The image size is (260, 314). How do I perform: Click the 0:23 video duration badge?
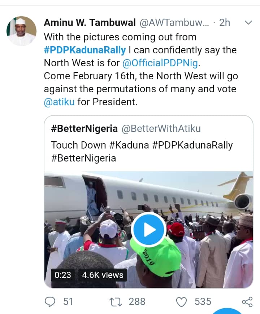click(x=63, y=275)
